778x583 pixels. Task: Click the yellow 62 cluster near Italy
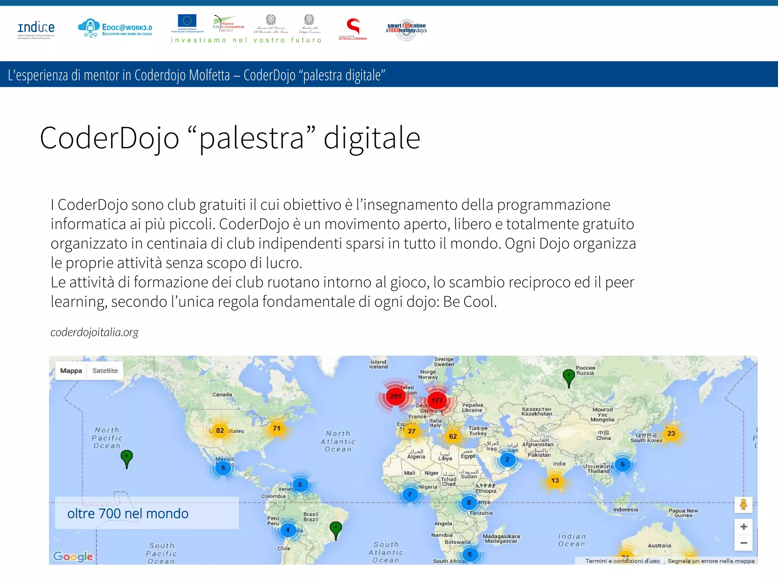[x=453, y=436]
